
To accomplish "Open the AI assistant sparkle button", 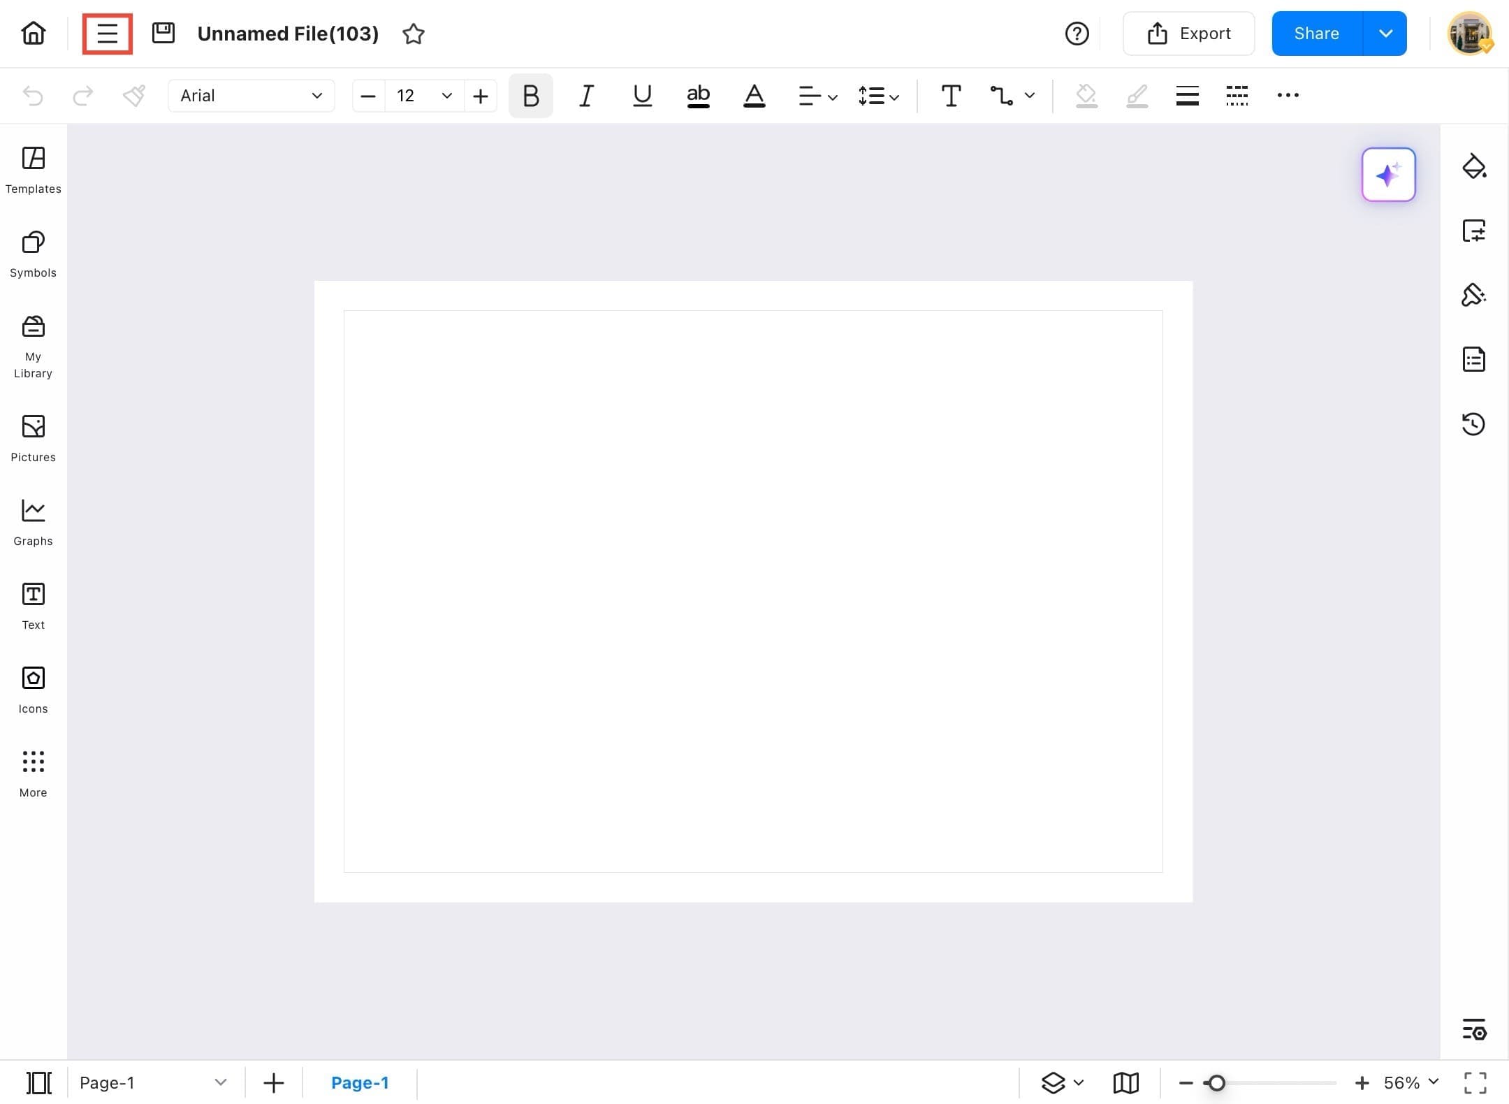I will click(1387, 175).
